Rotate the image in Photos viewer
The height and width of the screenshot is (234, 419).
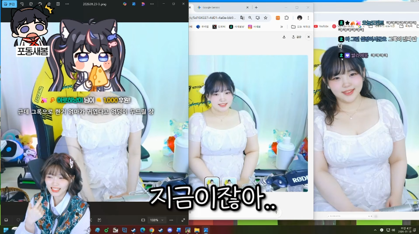point(22,4)
